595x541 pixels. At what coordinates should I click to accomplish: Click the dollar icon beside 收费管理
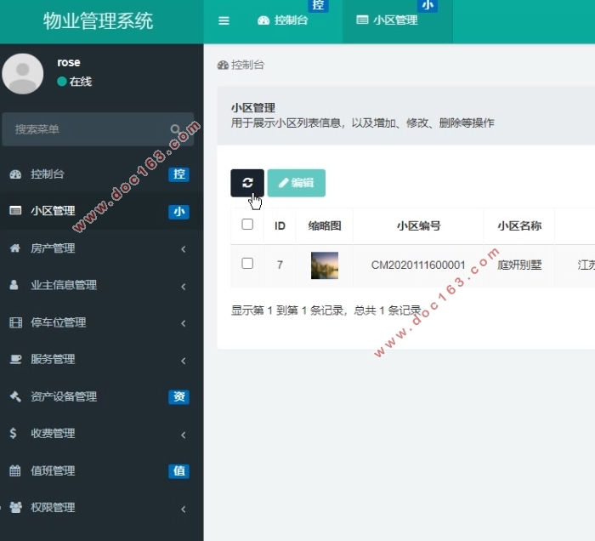(13, 433)
